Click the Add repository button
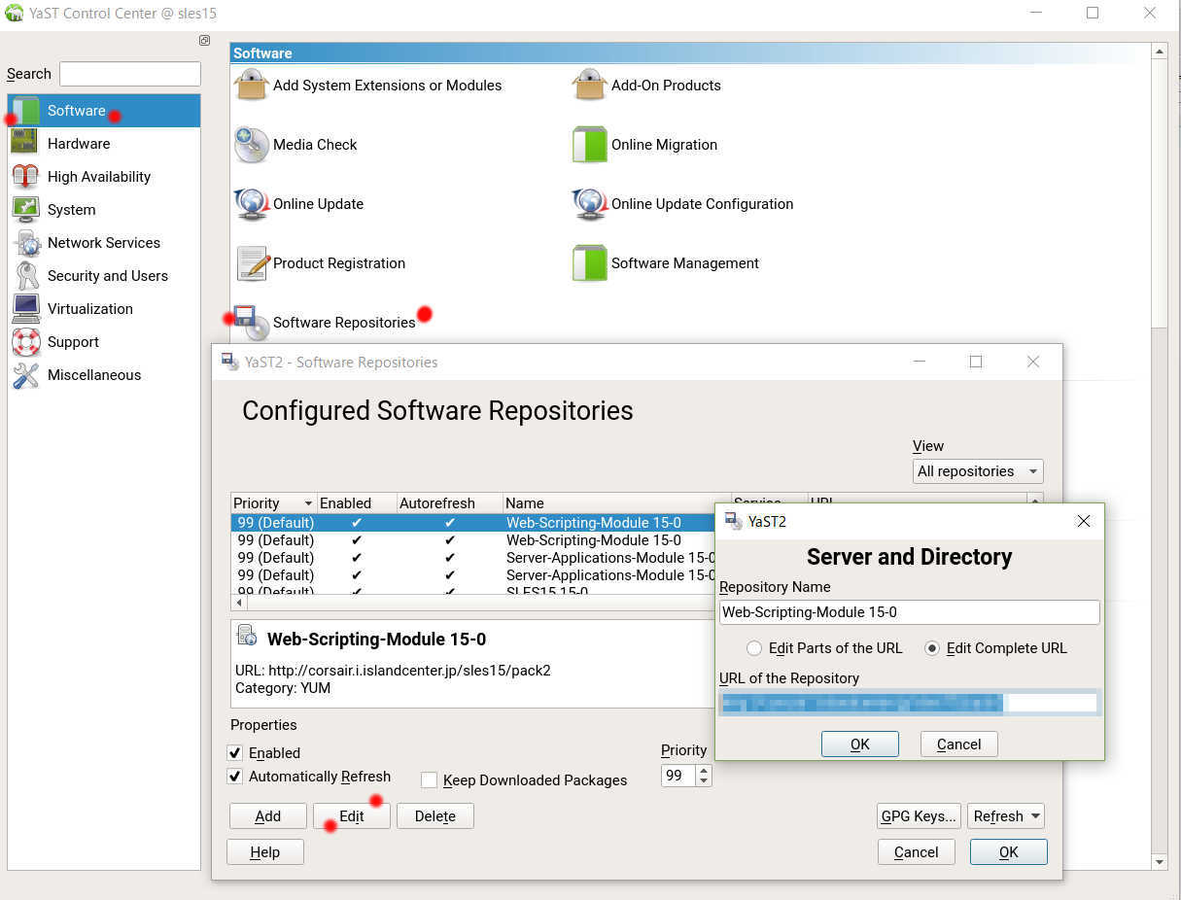Image resolution: width=1181 pixels, height=900 pixels. pyautogui.click(x=268, y=816)
